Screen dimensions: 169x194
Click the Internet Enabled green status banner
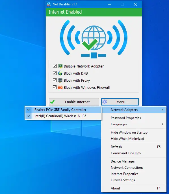[94, 12]
